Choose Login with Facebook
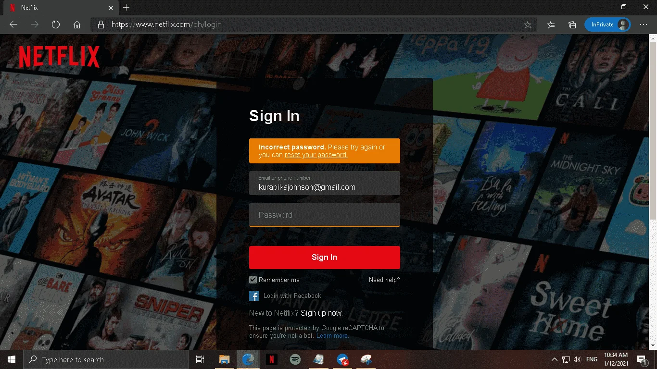 click(x=292, y=296)
